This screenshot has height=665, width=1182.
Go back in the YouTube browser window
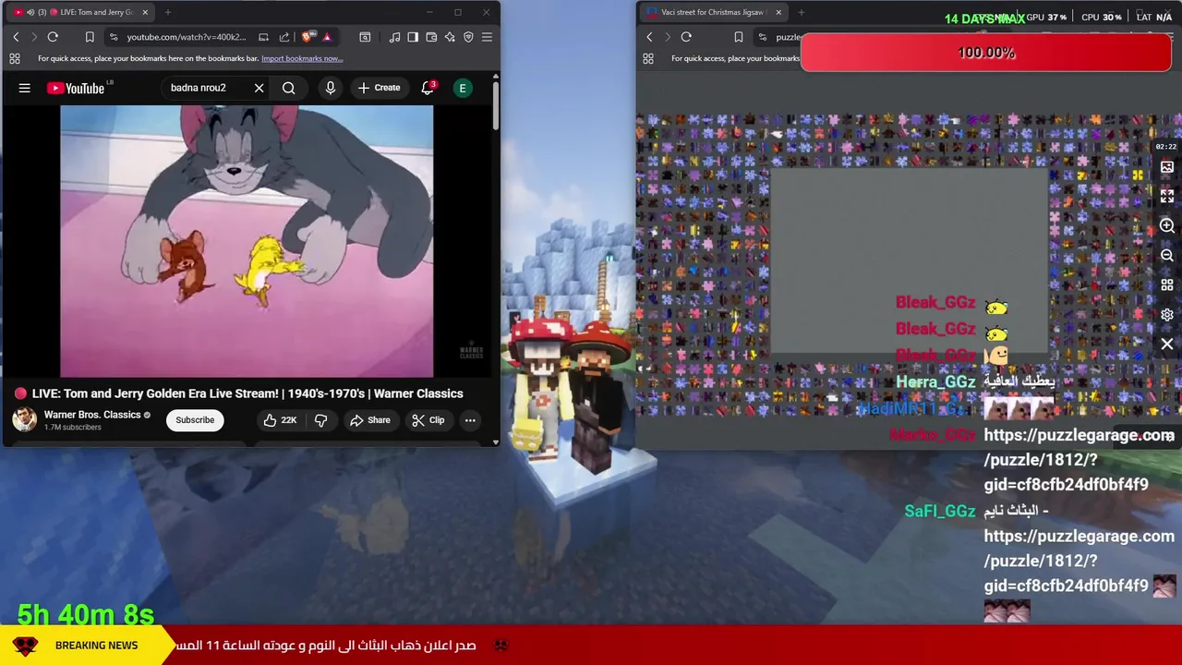[16, 37]
